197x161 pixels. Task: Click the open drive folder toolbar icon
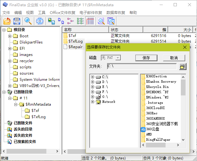click(7, 21)
